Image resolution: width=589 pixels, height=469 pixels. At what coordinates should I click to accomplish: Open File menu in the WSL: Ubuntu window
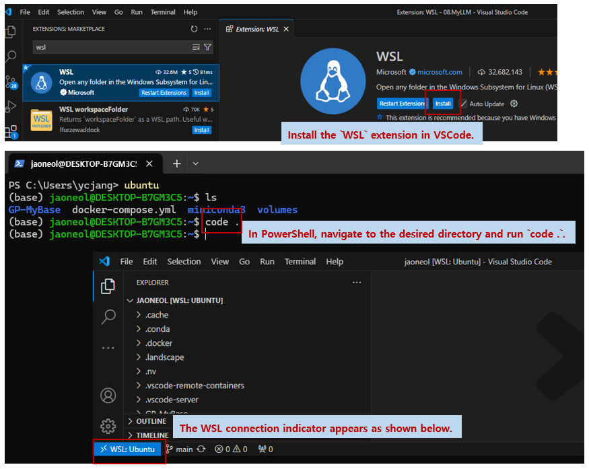(127, 262)
